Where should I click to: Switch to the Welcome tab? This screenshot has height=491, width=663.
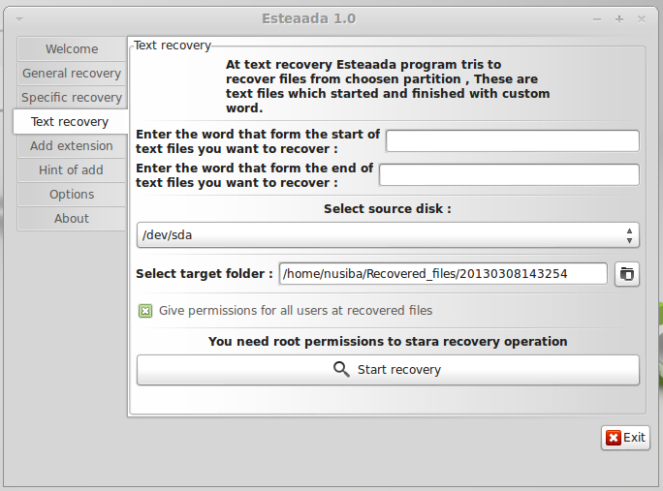pyautogui.click(x=72, y=49)
